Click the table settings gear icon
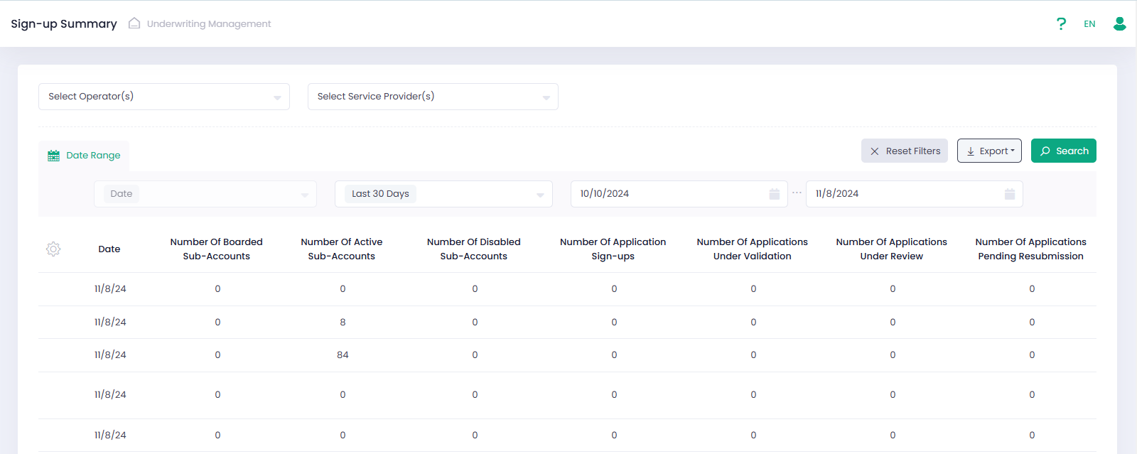Image resolution: width=1137 pixels, height=454 pixels. pyautogui.click(x=53, y=249)
